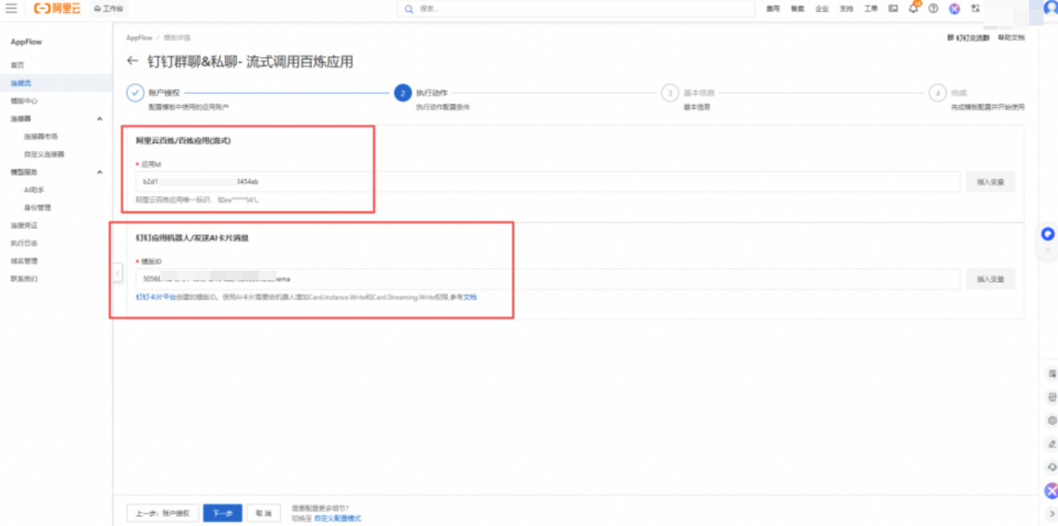This screenshot has height=526, width=1058.
Task: Select 连接器市场 in the sidebar
Action: [x=41, y=137]
